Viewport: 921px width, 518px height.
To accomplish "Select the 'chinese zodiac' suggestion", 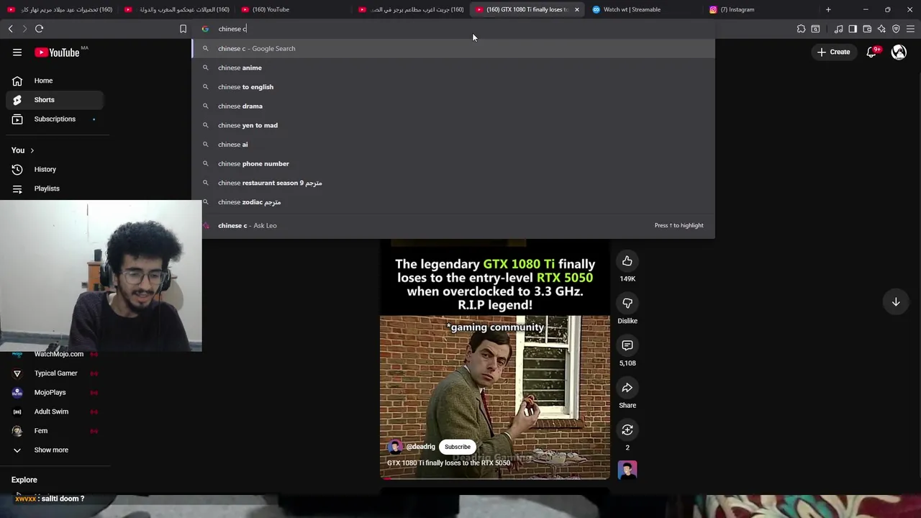I will coord(453,202).
